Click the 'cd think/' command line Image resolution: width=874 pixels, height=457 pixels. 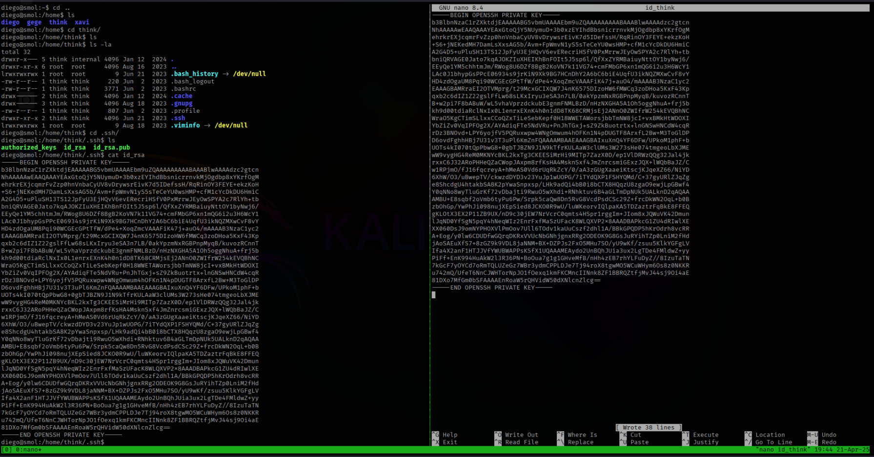[x=51, y=30]
